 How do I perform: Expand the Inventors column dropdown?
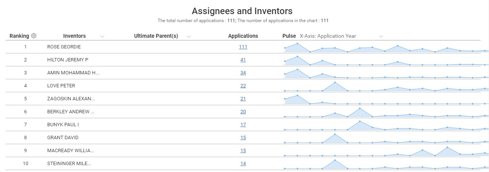click(102, 36)
